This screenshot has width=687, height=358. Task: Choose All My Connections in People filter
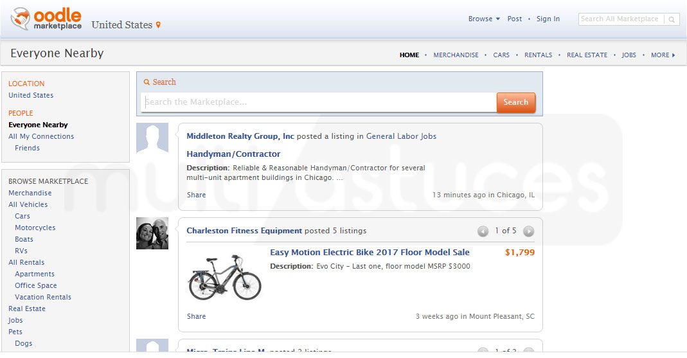coord(41,136)
